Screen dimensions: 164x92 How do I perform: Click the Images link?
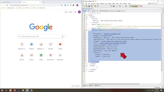(x=70, y=12)
